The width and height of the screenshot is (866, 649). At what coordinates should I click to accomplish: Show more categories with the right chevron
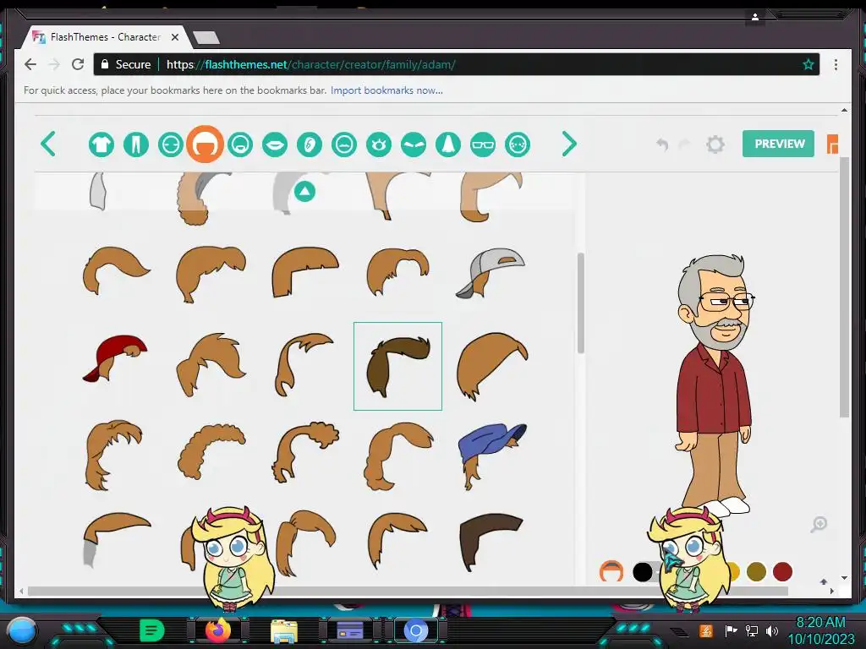(569, 144)
